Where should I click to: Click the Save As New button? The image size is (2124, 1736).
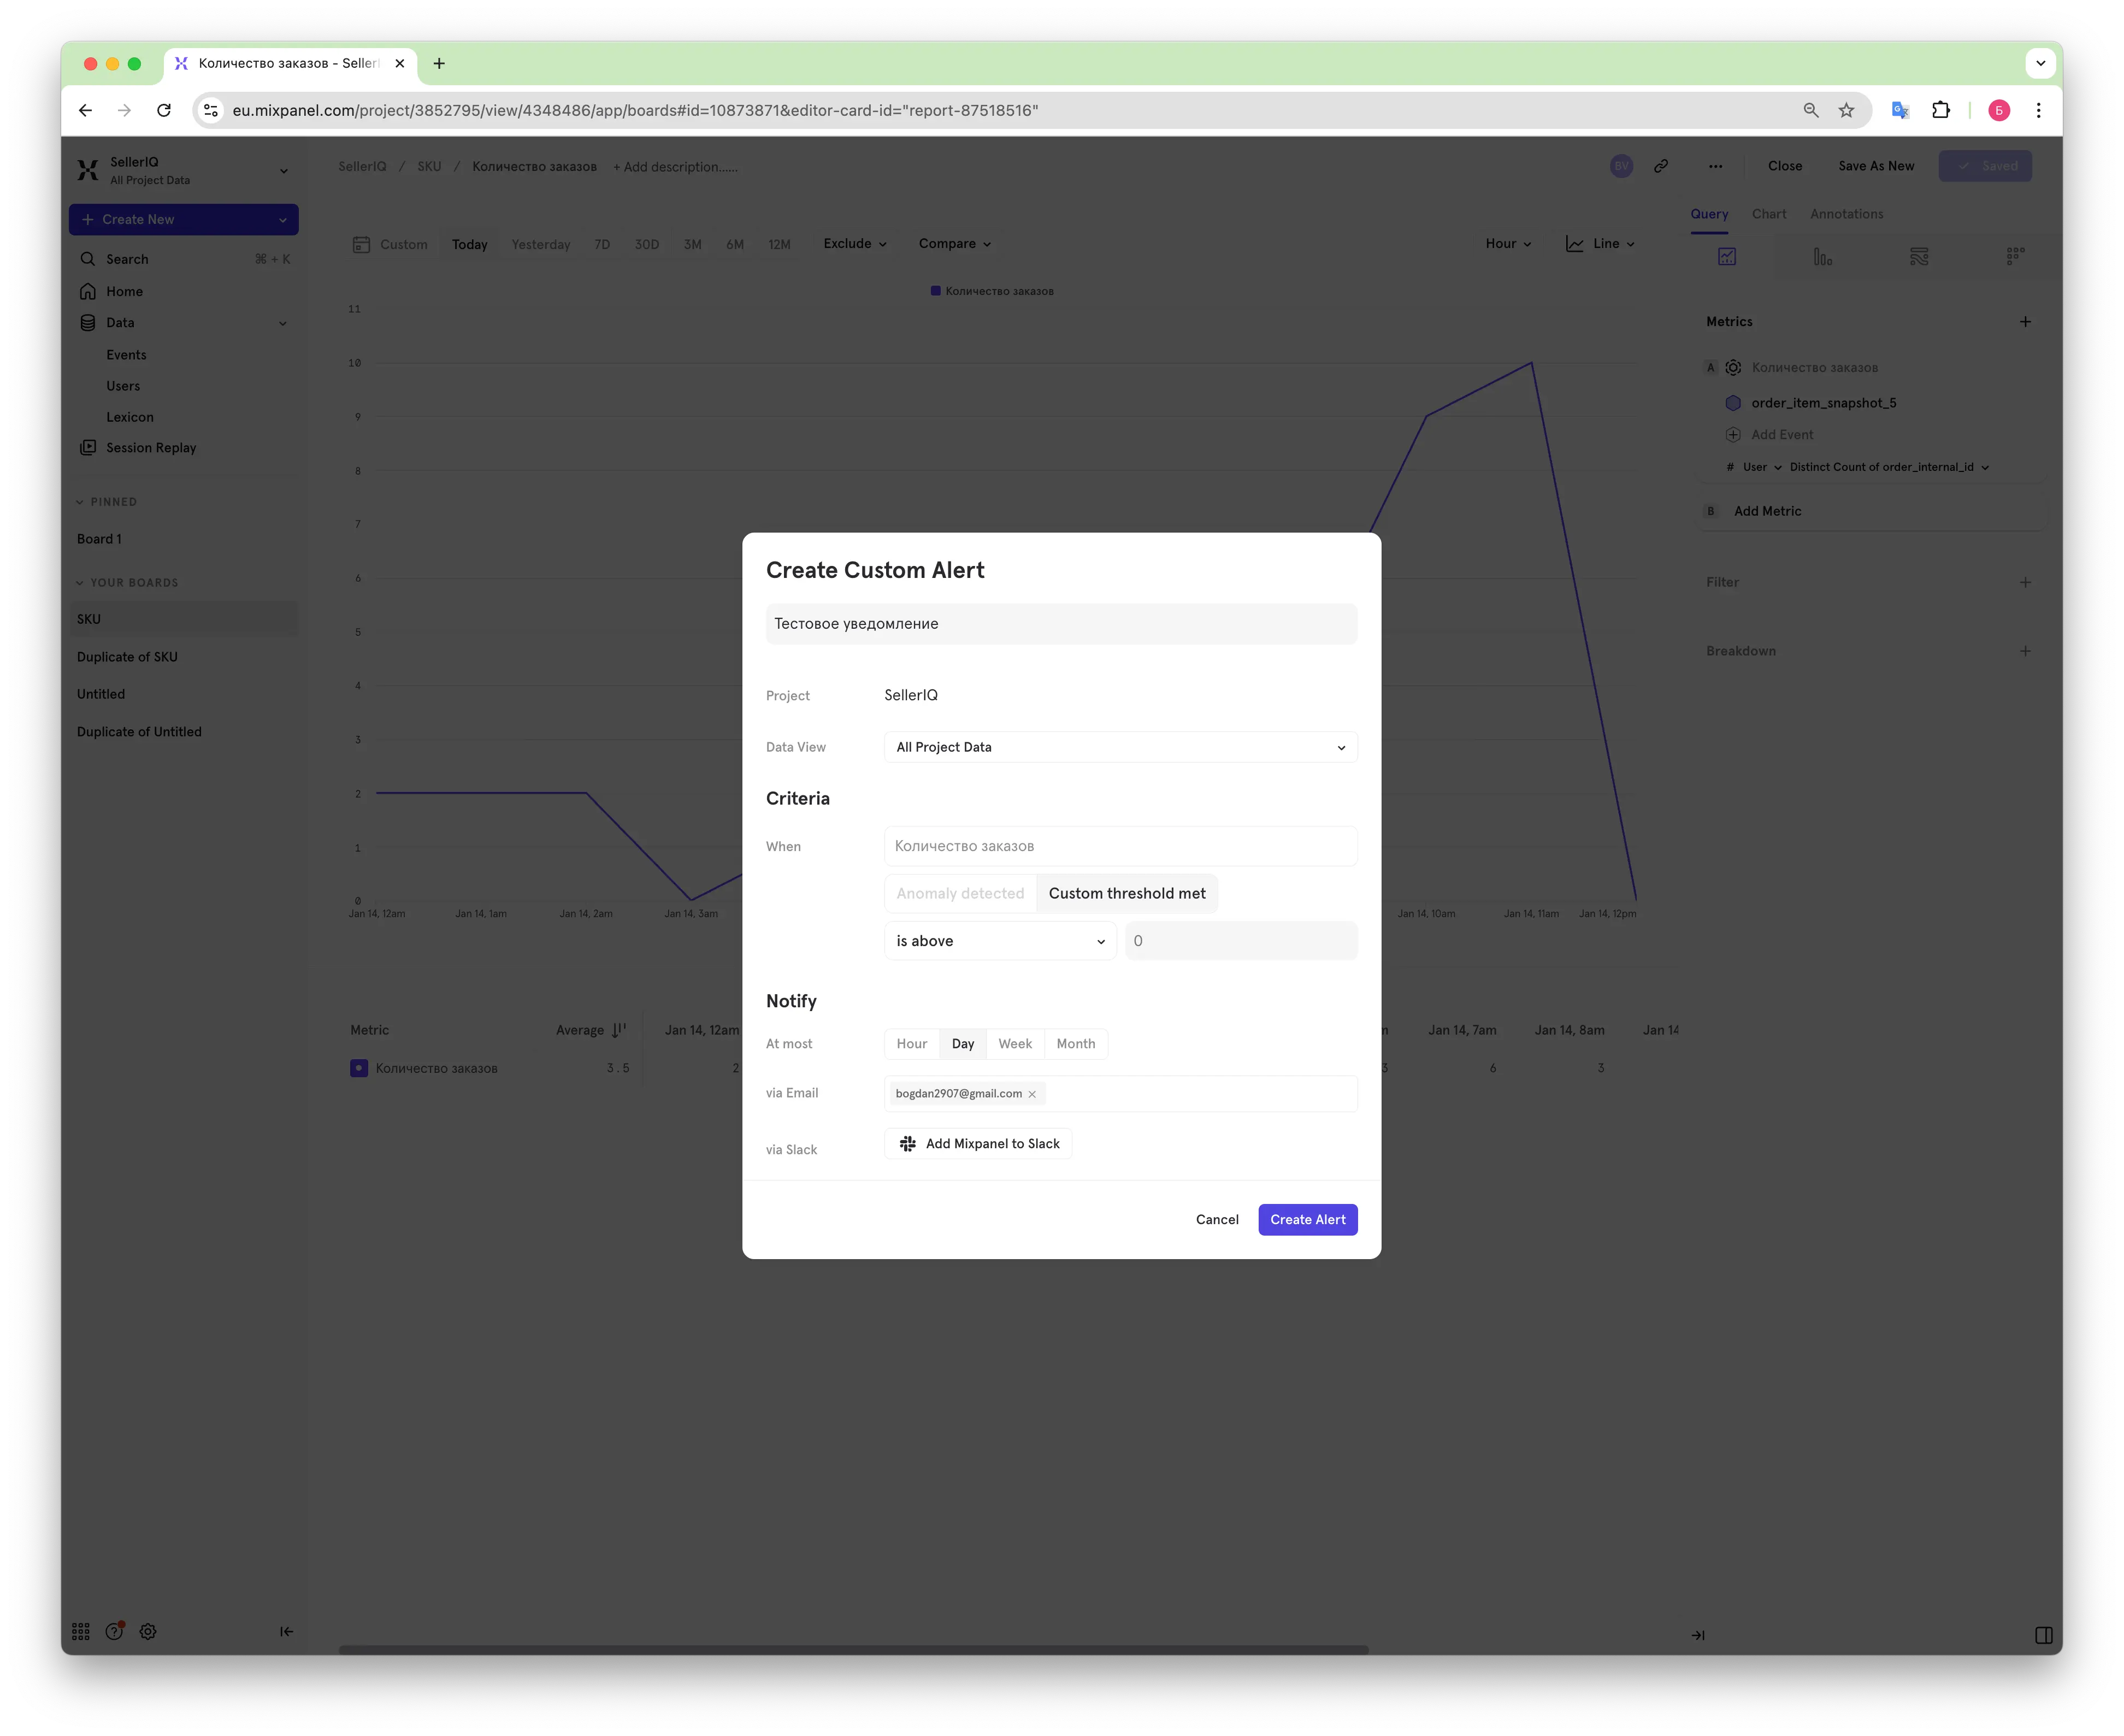[x=1876, y=166]
